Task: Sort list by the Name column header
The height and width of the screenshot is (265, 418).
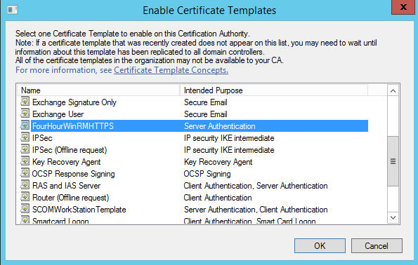Action: coord(98,90)
